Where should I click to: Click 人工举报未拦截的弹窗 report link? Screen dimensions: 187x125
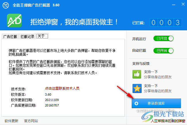[168, 121]
